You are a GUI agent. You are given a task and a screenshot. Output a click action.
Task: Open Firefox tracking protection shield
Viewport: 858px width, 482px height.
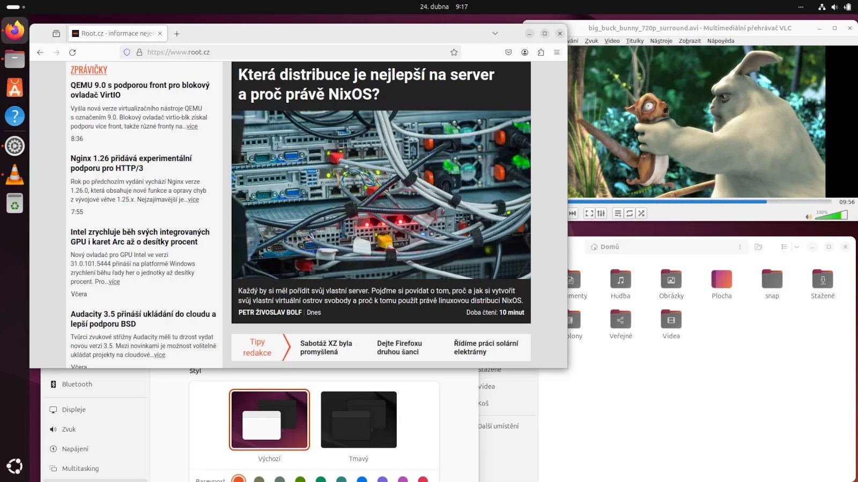(127, 52)
